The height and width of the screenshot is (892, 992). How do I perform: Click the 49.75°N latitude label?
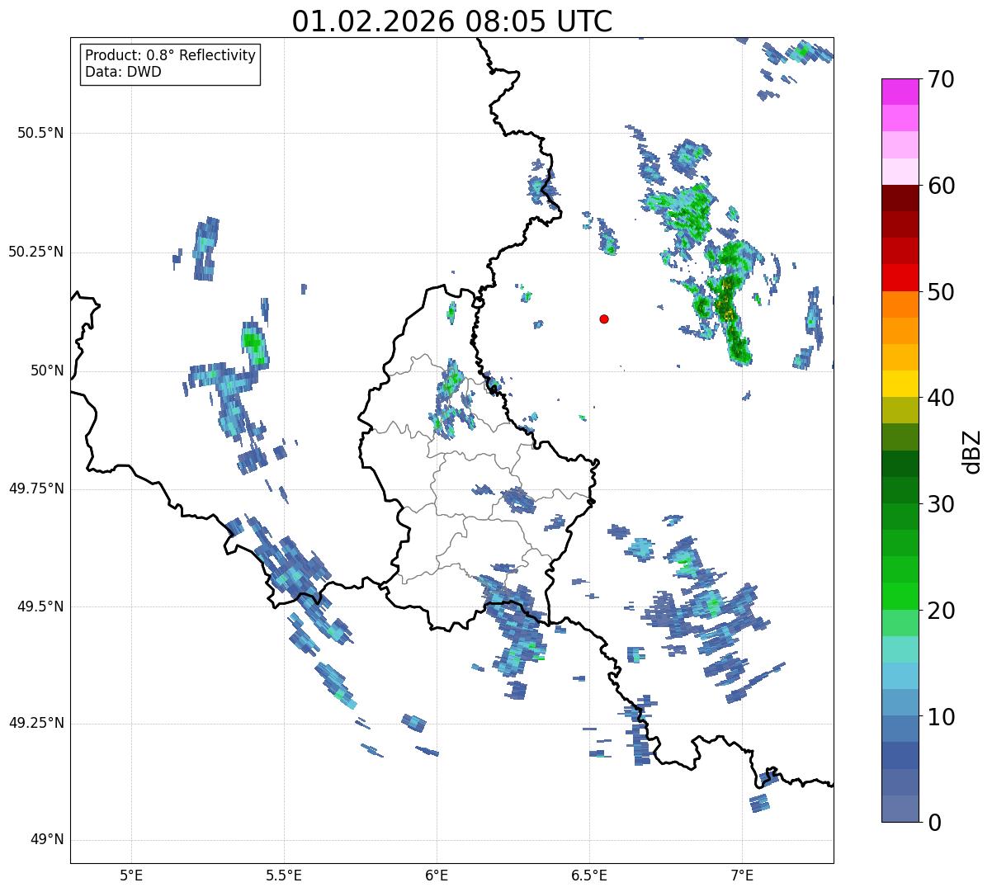coord(35,488)
